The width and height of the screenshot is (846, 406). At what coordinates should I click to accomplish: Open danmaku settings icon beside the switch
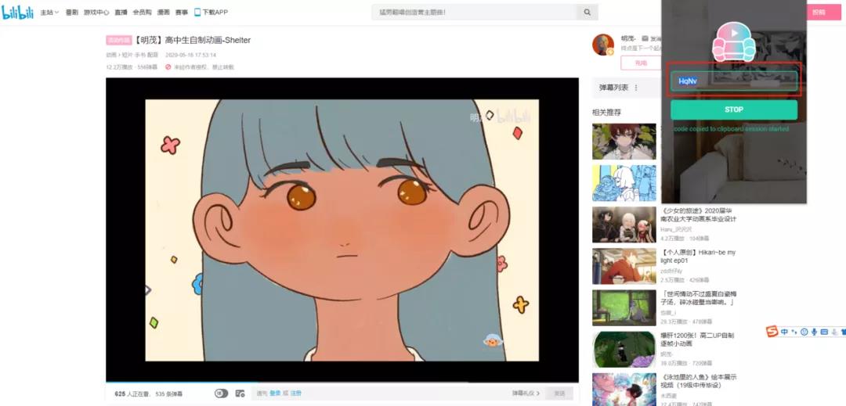click(x=240, y=393)
